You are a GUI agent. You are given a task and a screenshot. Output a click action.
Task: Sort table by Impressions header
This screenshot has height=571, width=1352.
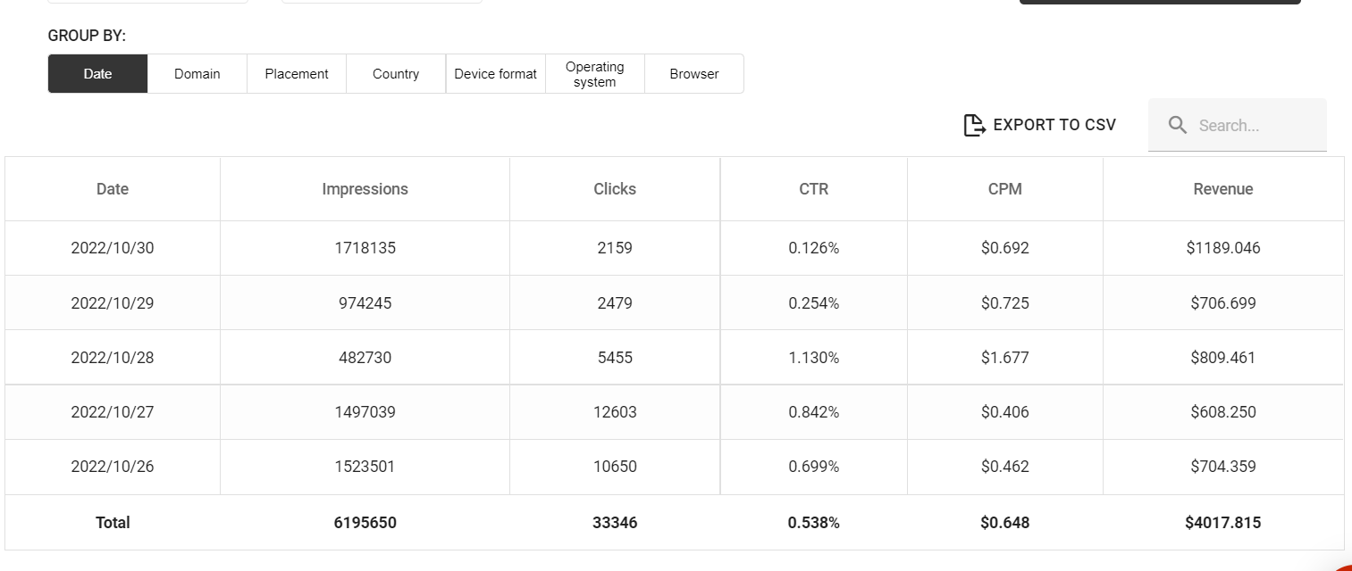[365, 189]
